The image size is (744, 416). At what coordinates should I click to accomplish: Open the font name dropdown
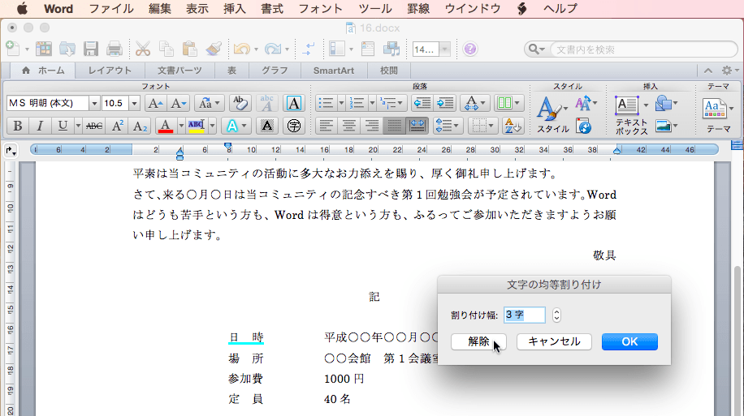pos(94,103)
